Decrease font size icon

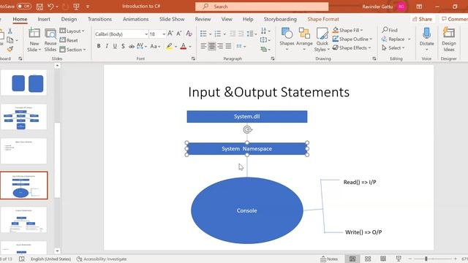pos(178,34)
